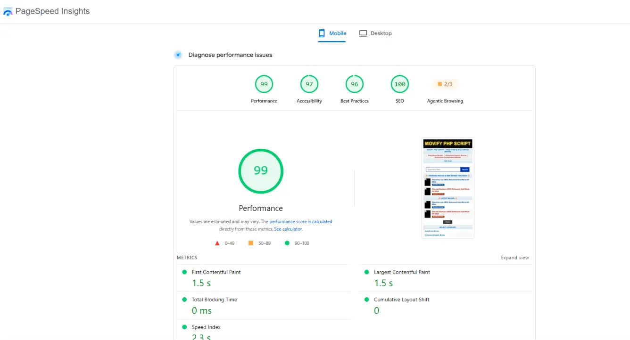Click the SEO category label

pos(400,101)
